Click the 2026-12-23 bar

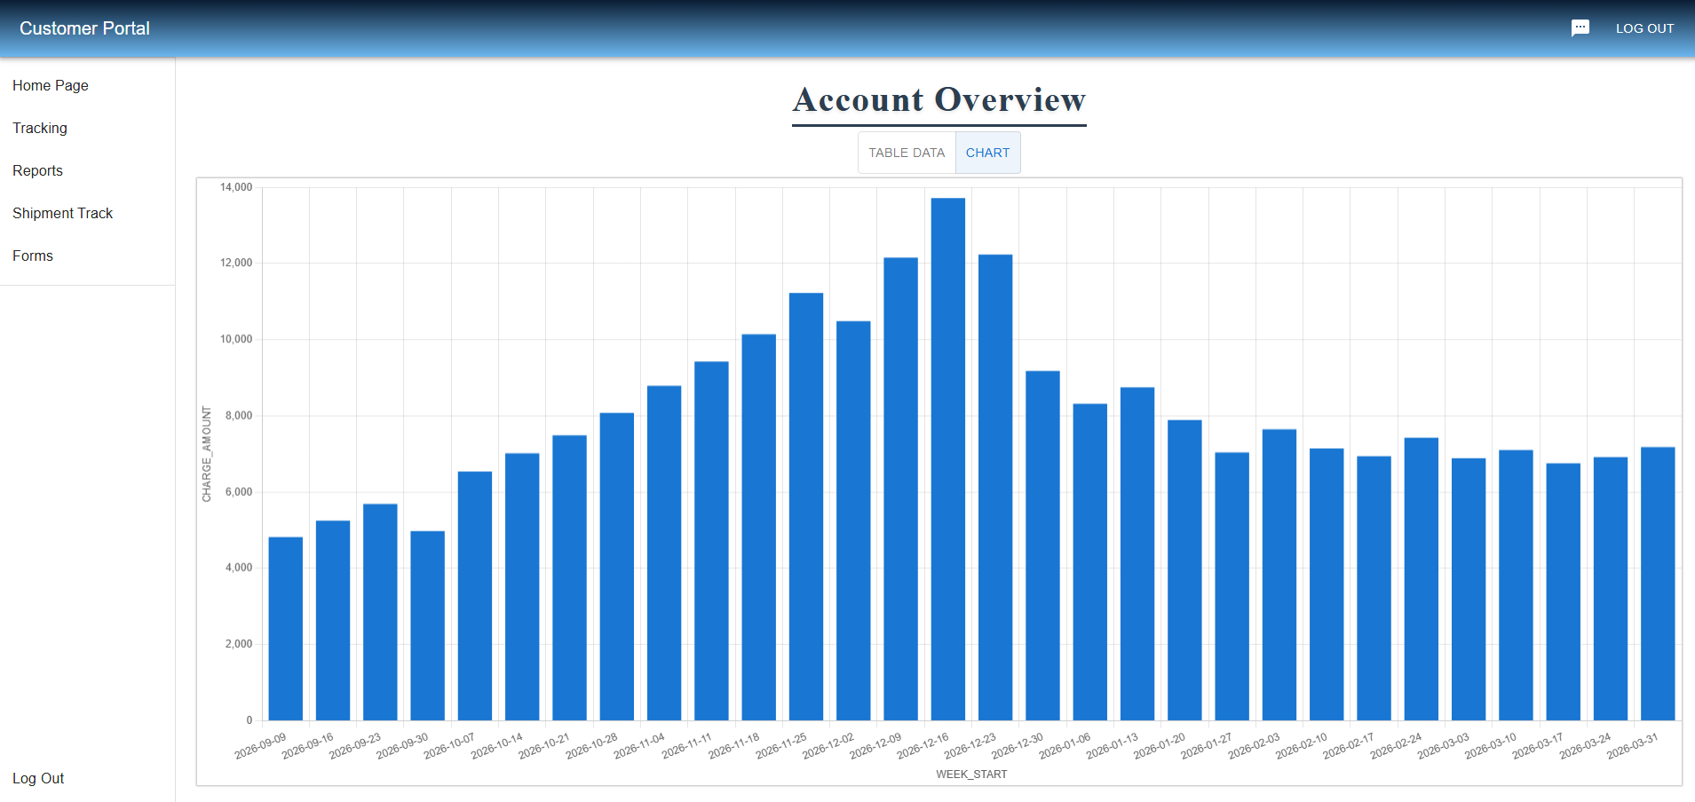pos(995,487)
